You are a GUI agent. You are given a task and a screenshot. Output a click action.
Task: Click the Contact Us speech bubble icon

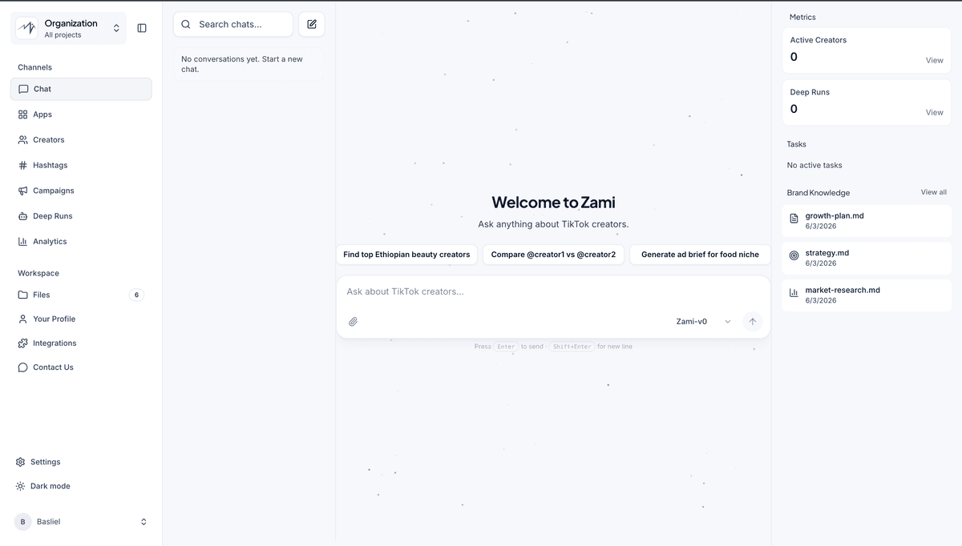pyautogui.click(x=22, y=367)
